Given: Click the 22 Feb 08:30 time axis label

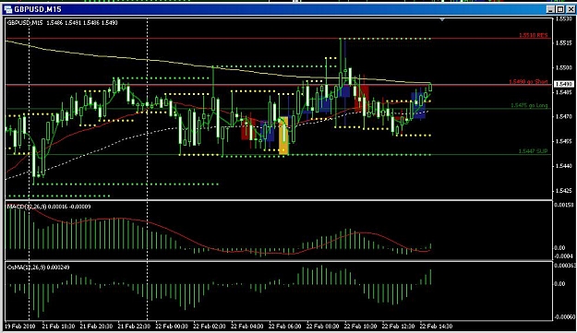Looking at the screenshot, I should pyautogui.click(x=323, y=326).
